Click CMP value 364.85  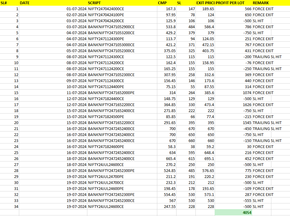pos(167,105)
